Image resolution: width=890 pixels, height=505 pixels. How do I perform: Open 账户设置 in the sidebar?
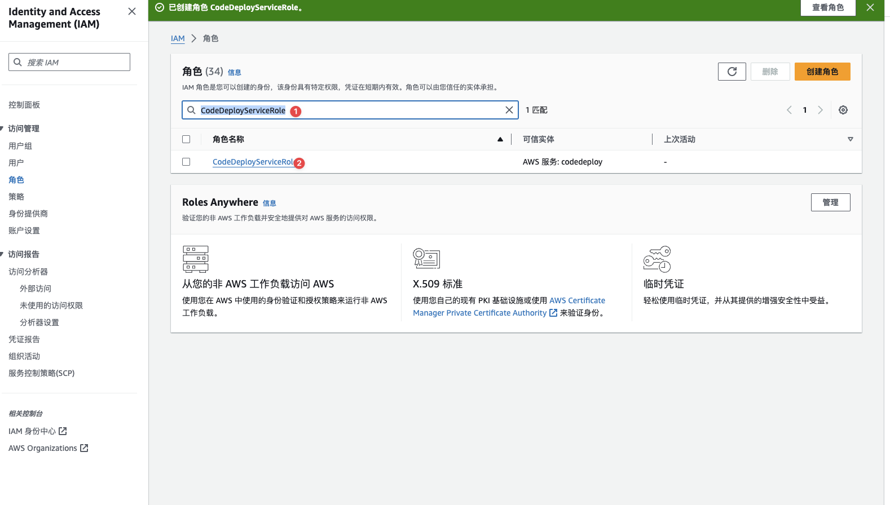(24, 231)
